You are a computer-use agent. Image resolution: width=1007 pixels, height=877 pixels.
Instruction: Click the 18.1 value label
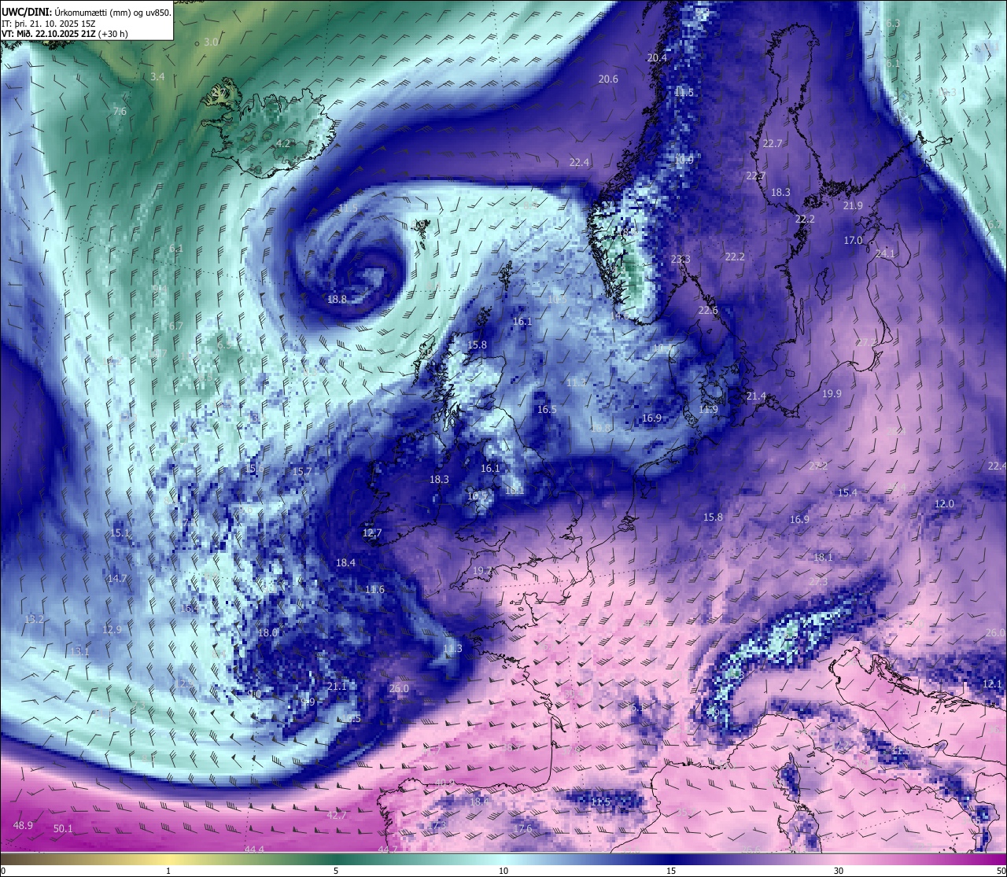tap(823, 557)
